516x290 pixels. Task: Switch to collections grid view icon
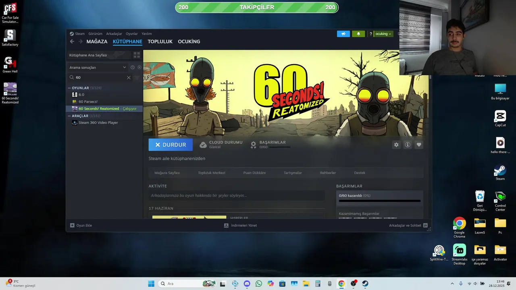point(137,55)
